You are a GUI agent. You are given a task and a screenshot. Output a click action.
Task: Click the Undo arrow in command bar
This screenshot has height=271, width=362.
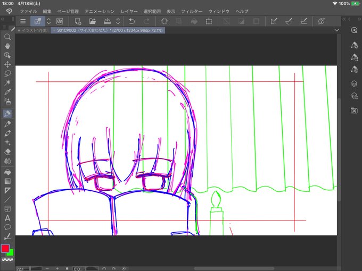tap(132, 21)
